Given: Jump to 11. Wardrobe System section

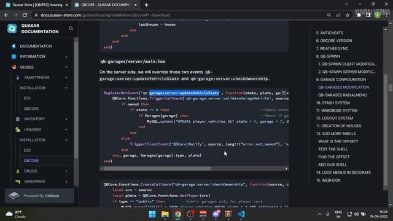Looking at the screenshot, I should tap(337, 110).
